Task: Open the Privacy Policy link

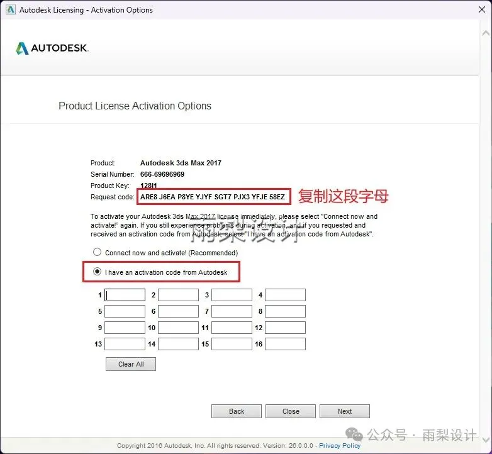Action: [340, 446]
